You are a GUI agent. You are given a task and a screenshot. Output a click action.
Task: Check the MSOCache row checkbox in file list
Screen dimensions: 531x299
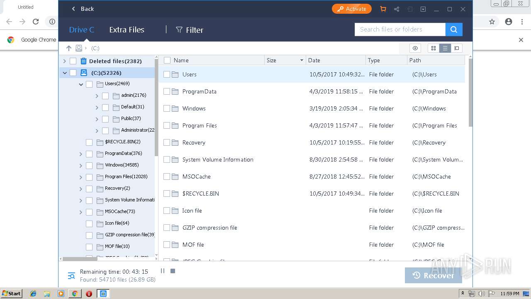pos(167,176)
